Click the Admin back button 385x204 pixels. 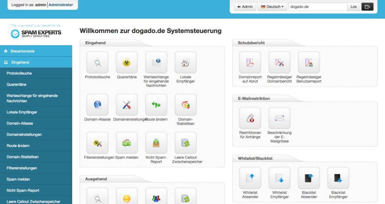pyautogui.click(x=245, y=7)
